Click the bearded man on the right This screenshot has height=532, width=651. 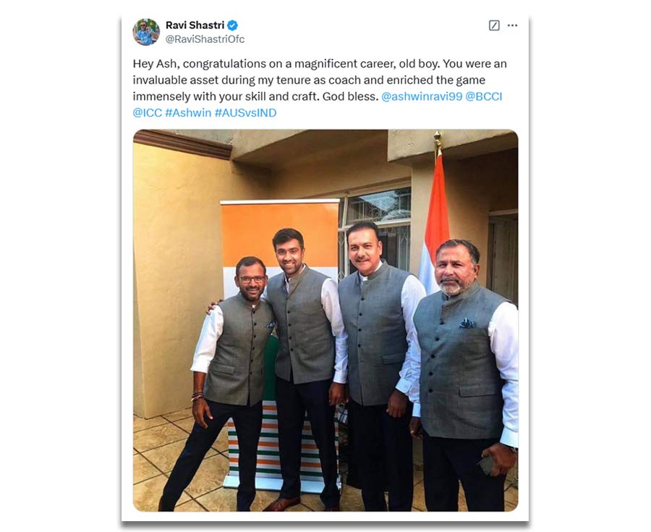coord(465,373)
